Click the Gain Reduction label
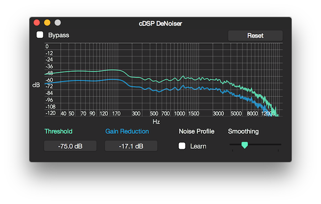The width and height of the screenshot is (321, 204). [x=127, y=131]
